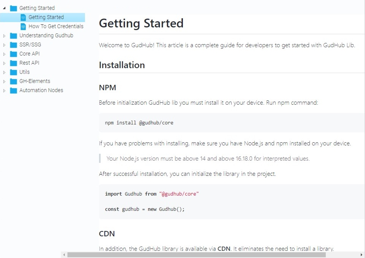
Task: Open the Getting Started article in tree
Action: tap(46, 17)
